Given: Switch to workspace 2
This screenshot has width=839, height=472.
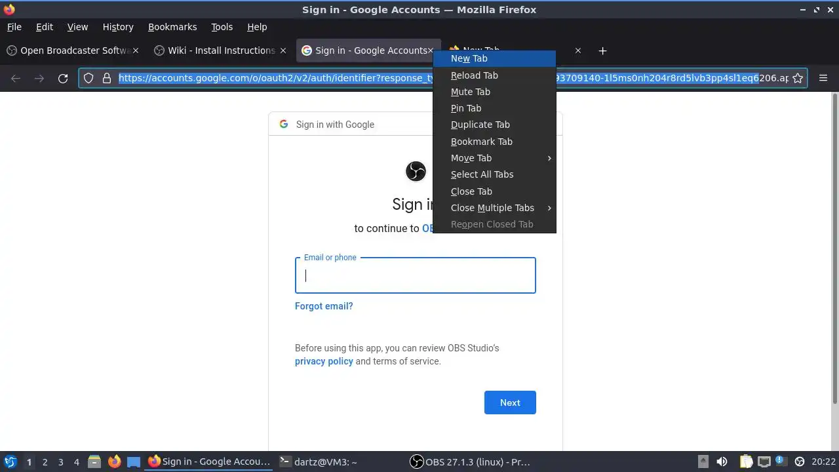Looking at the screenshot, I should 45,462.
